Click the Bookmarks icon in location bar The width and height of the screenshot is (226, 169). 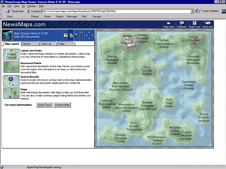click(x=7, y=11)
